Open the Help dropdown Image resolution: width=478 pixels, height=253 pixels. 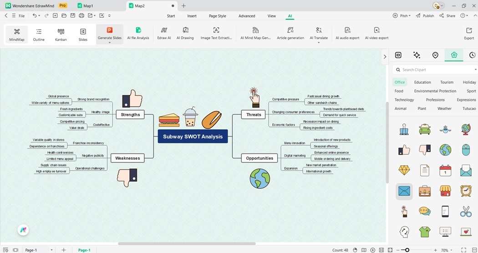coord(464,15)
